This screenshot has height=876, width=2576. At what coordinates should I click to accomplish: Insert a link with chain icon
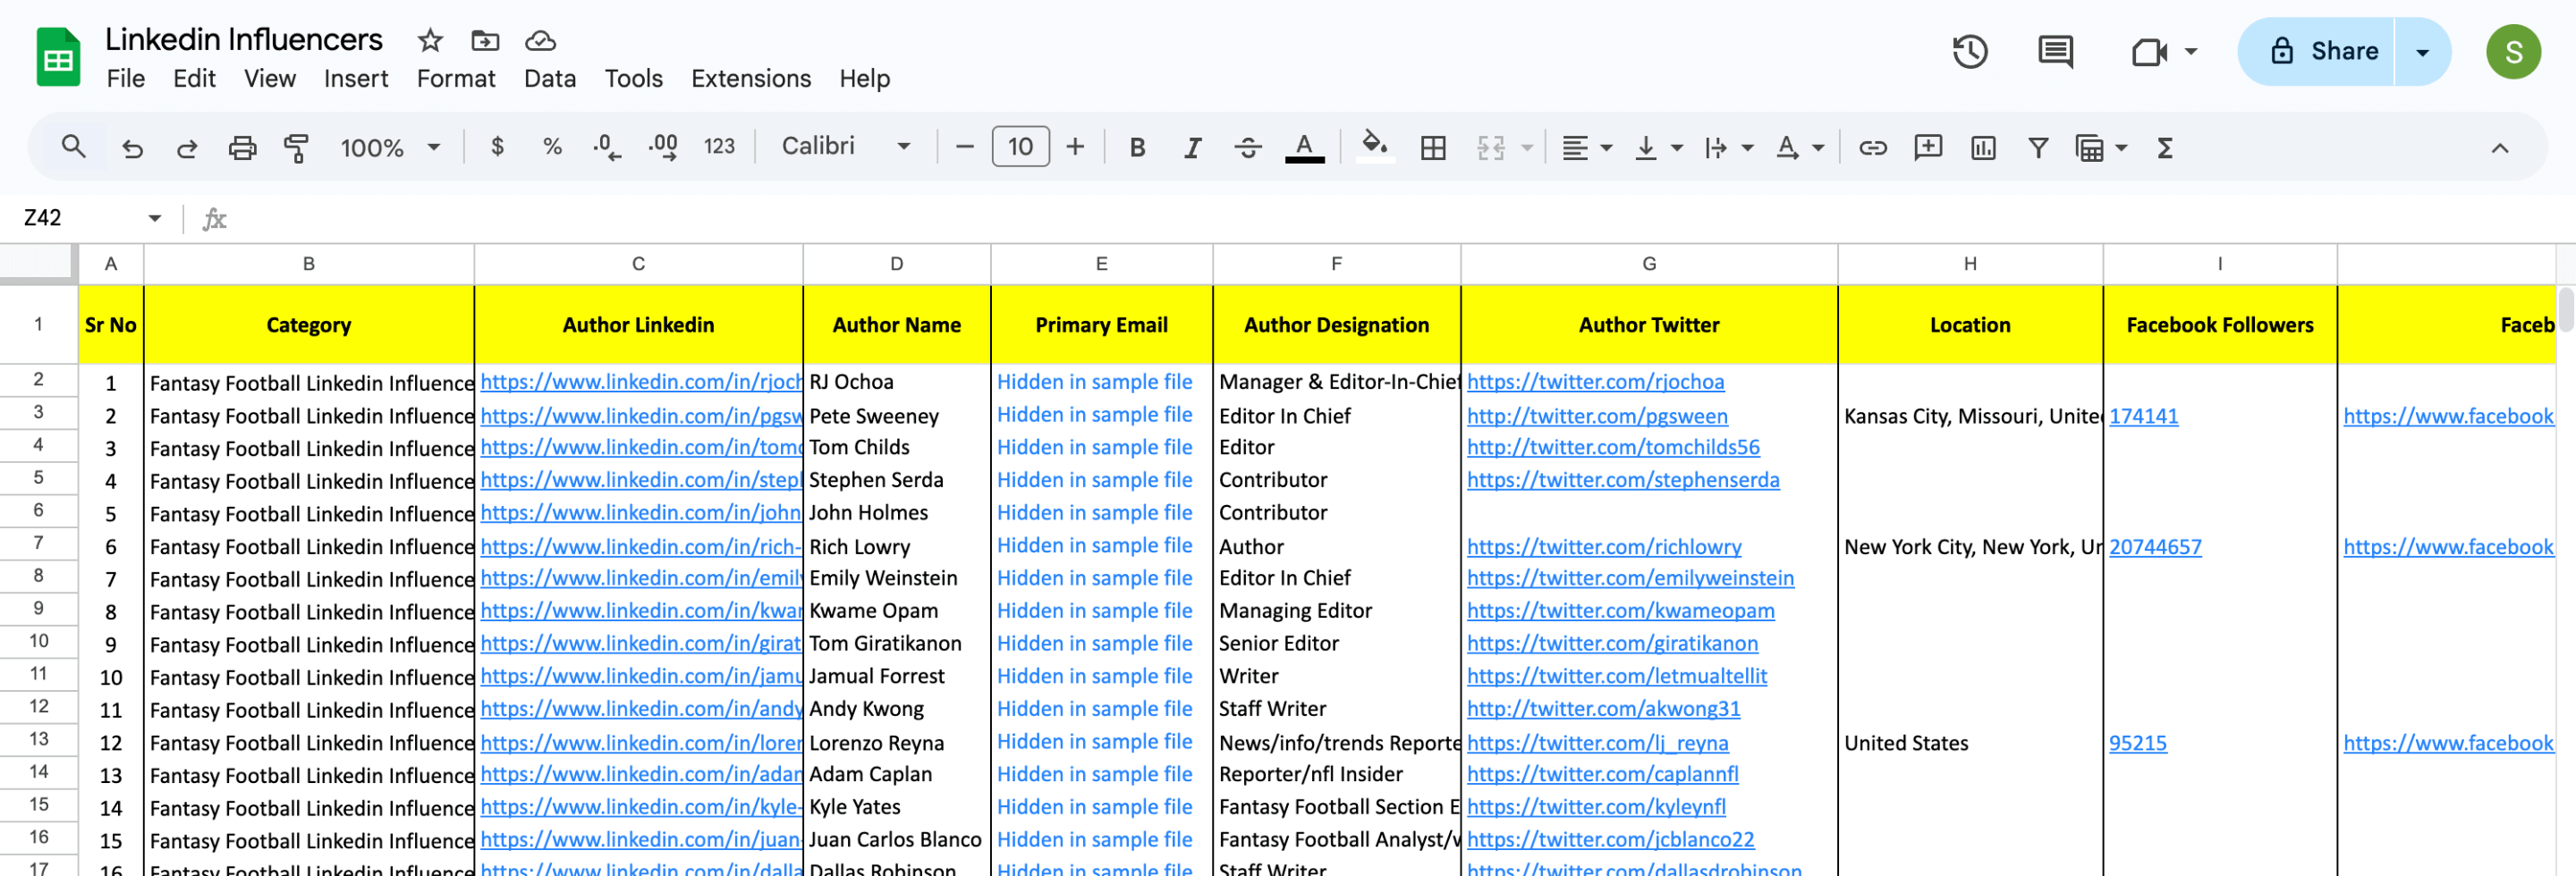point(1872,147)
